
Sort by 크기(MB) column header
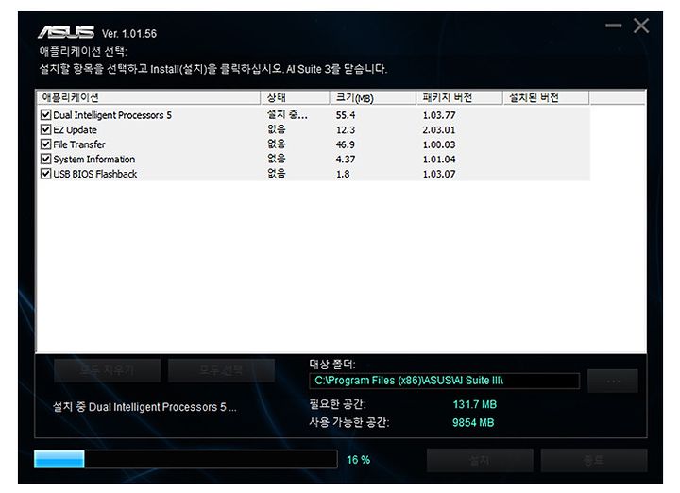coord(373,97)
